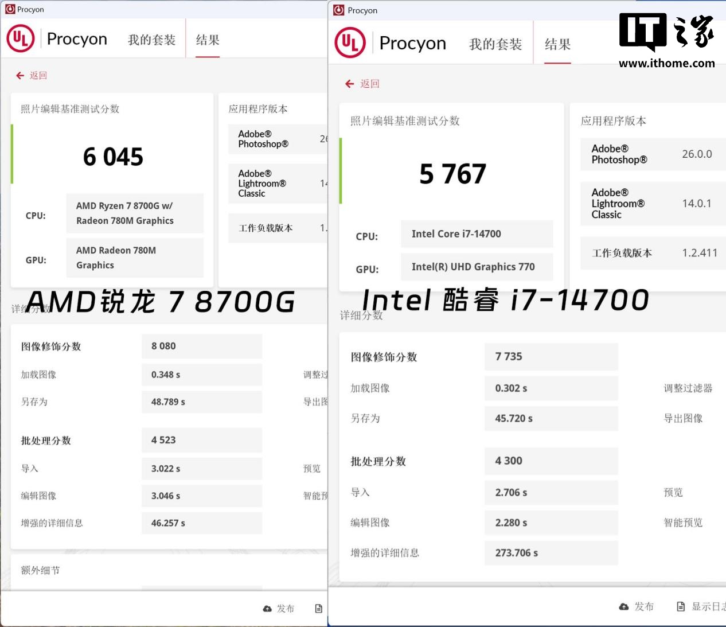Image resolution: width=726 pixels, height=627 pixels.
Task: Click the Intel Core i7-14700 CPU field
Action: (x=477, y=234)
